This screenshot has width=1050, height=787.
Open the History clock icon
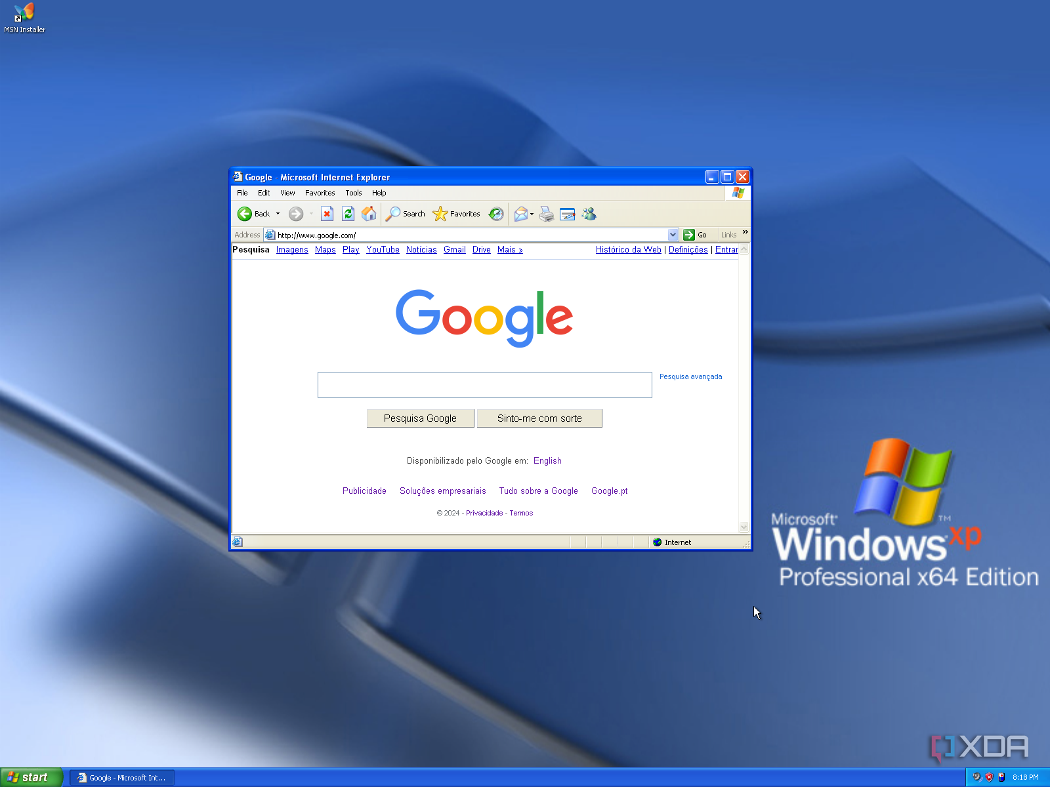pos(496,214)
